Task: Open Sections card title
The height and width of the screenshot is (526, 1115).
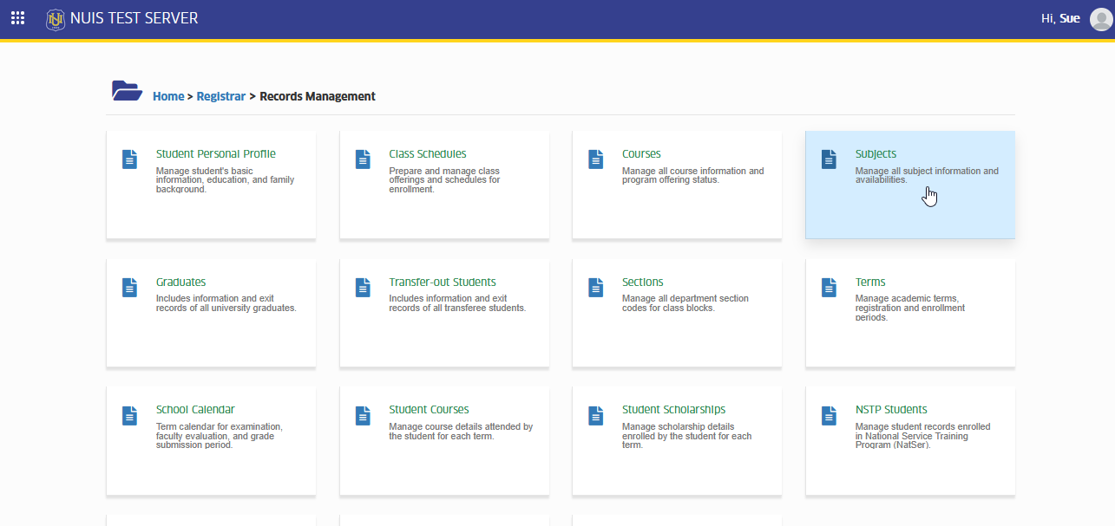Action: (x=643, y=282)
